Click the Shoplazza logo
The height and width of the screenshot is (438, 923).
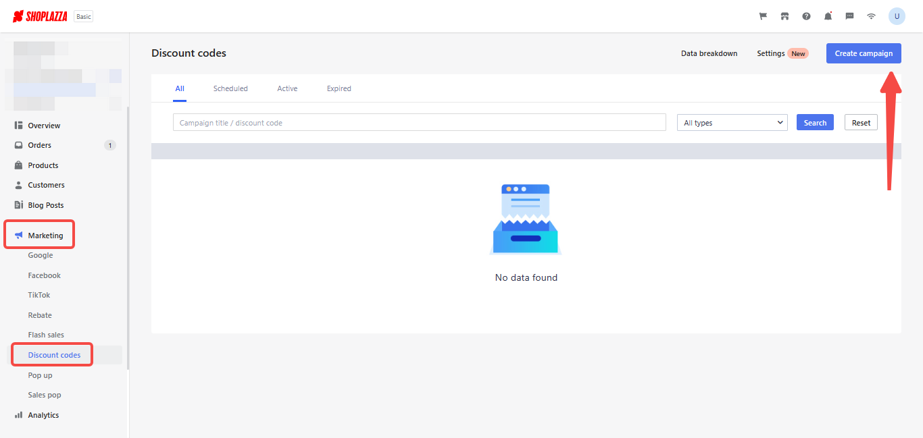[40, 16]
